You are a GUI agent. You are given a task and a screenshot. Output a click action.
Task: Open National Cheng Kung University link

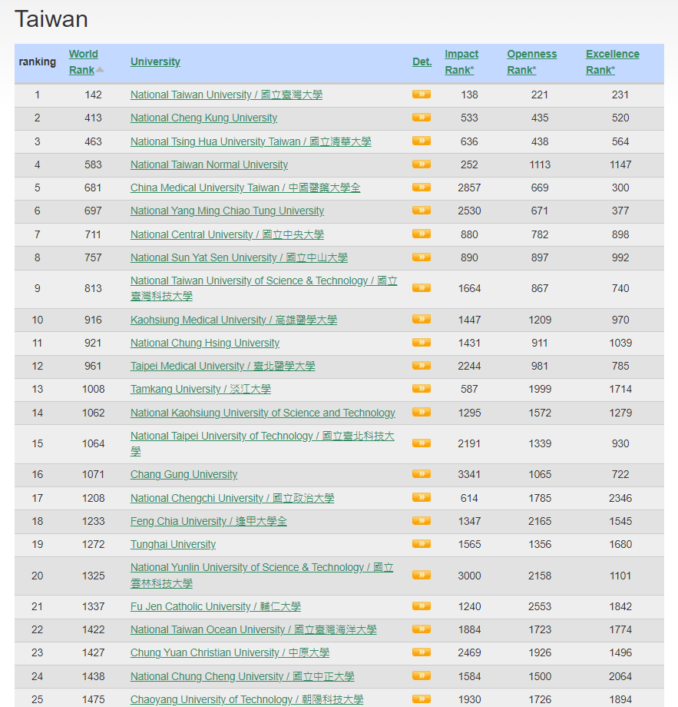203,118
